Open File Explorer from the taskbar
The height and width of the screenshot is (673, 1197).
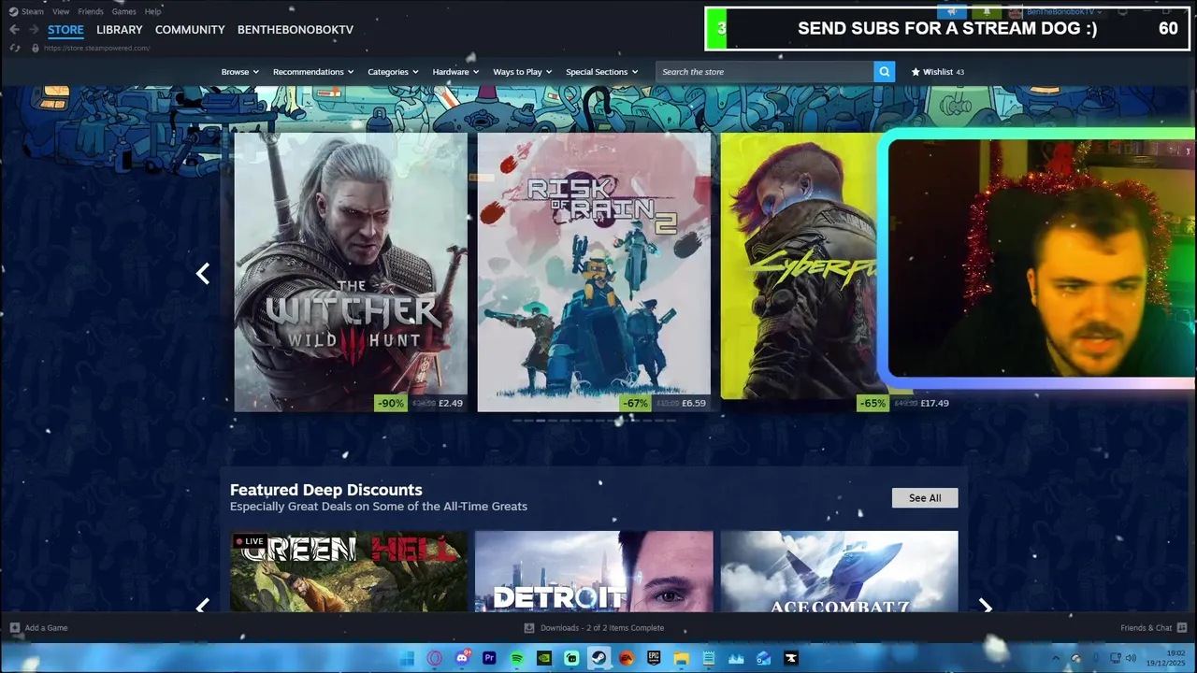682,658
